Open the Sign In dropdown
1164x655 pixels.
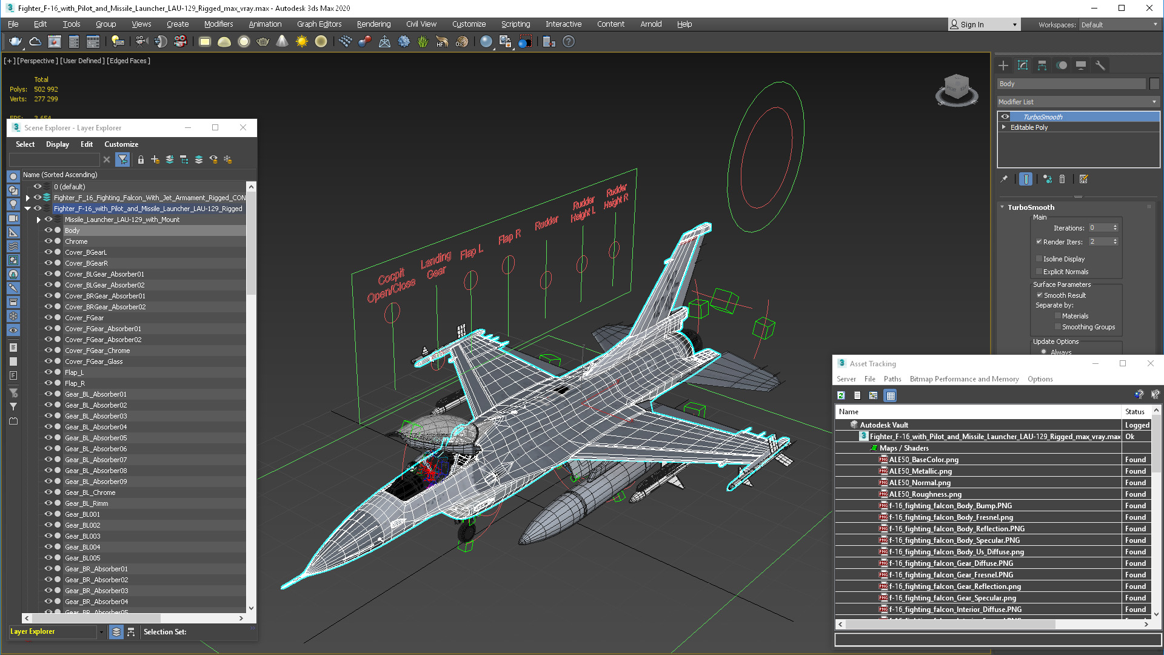click(x=984, y=25)
